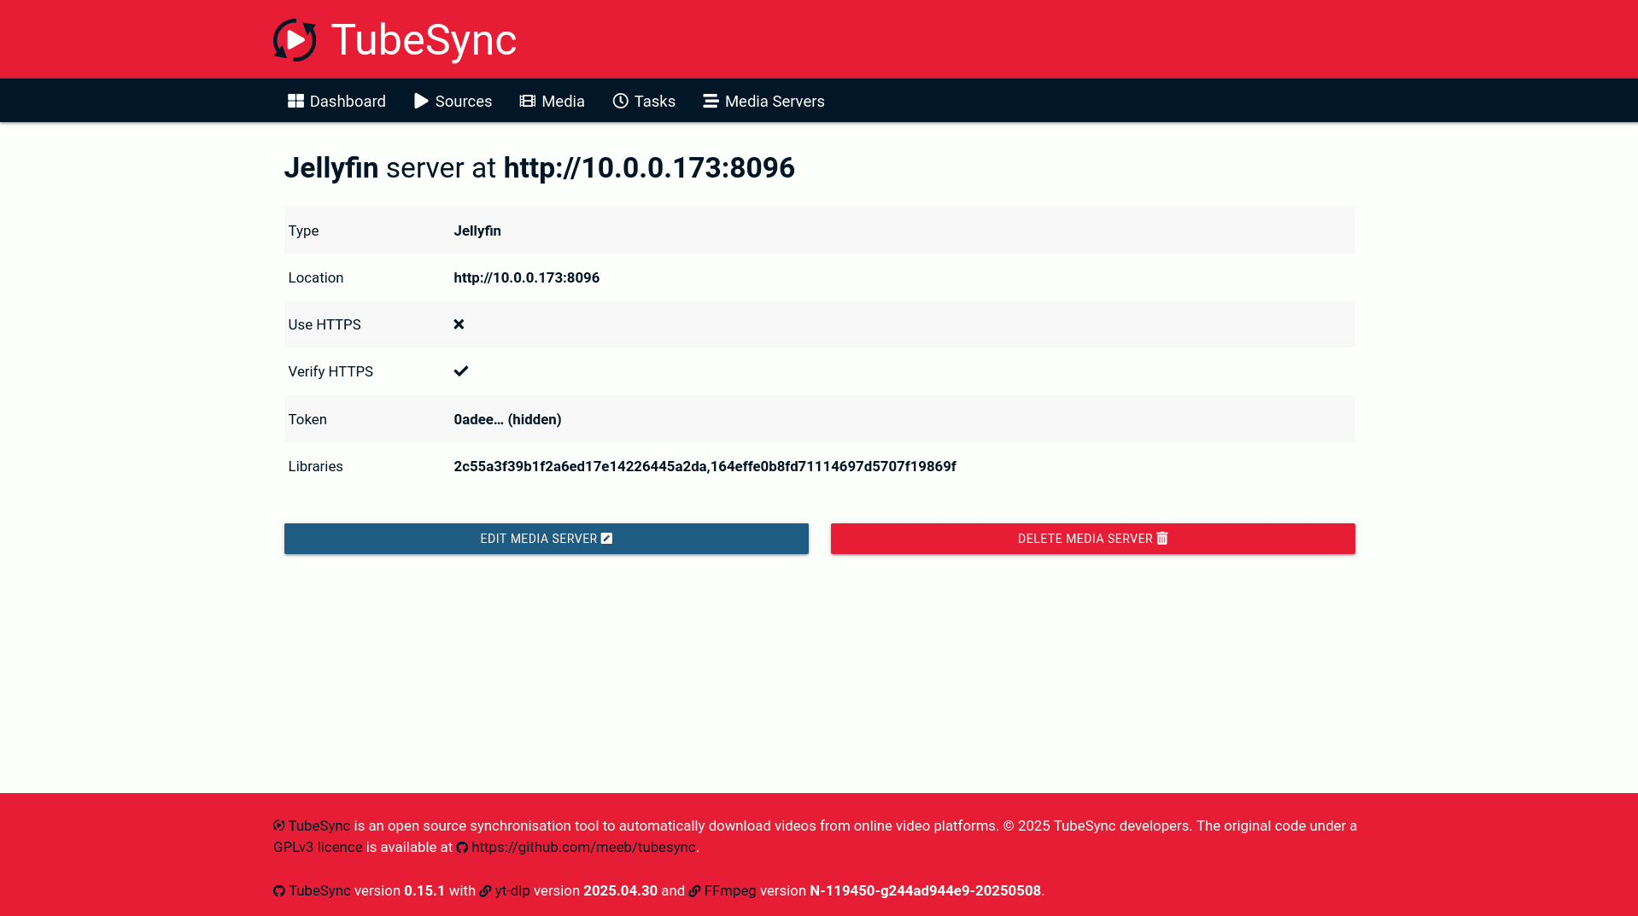Click the external-link icon on Edit Media Server
1638x916 pixels.
point(606,538)
